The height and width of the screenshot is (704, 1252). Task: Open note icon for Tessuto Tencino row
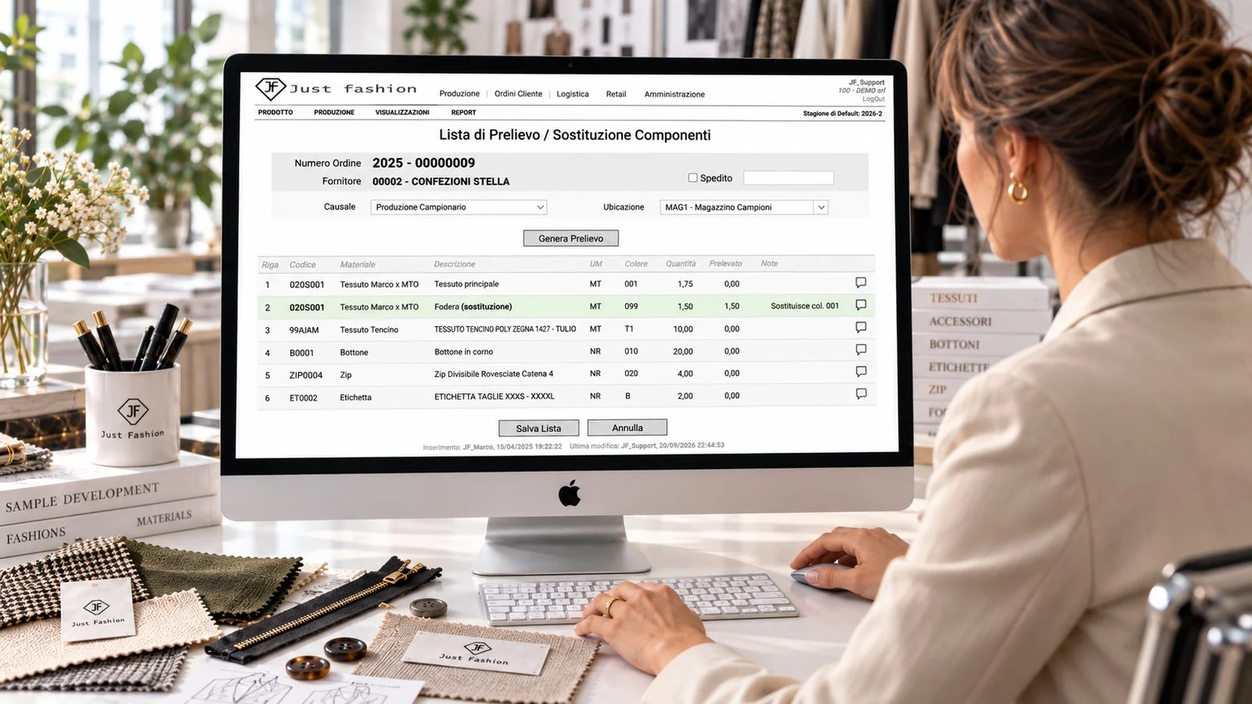tap(861, 327)
